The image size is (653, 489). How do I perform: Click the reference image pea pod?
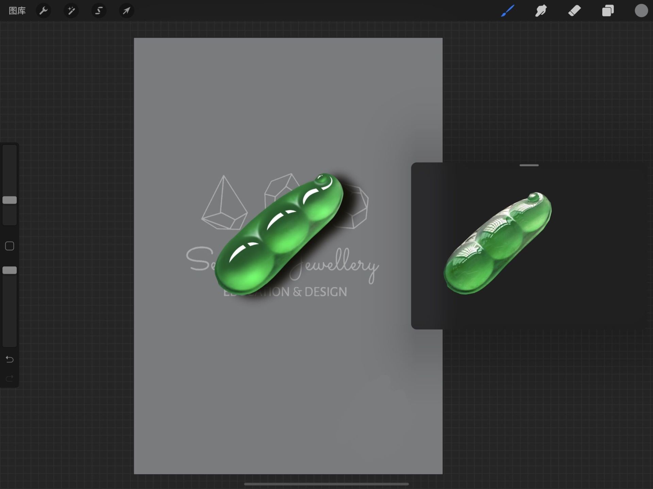click(x=498, y=243)
